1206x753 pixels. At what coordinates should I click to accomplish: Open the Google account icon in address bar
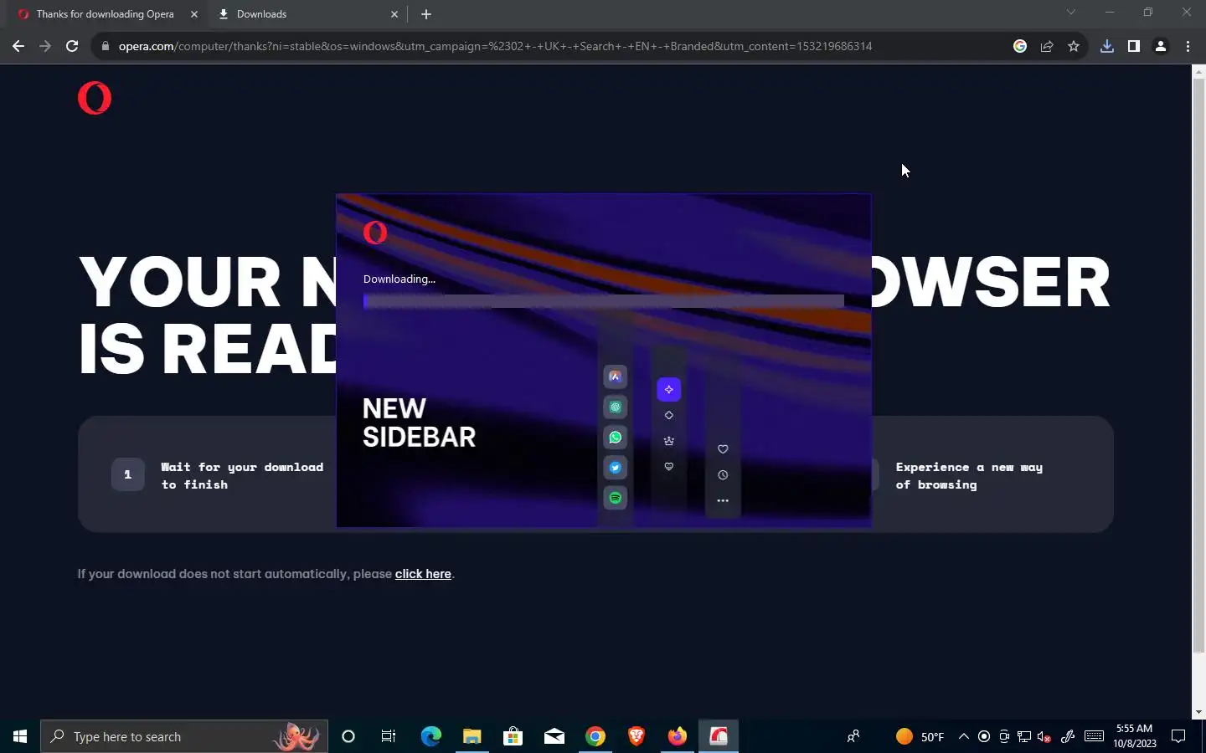click(1020, 46)
